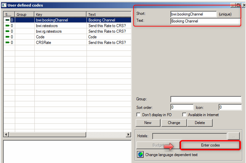The width and height of the screenshot is (246, 163).
Task: Sort list by the Group column header
Action: click(x=25, y=14)
